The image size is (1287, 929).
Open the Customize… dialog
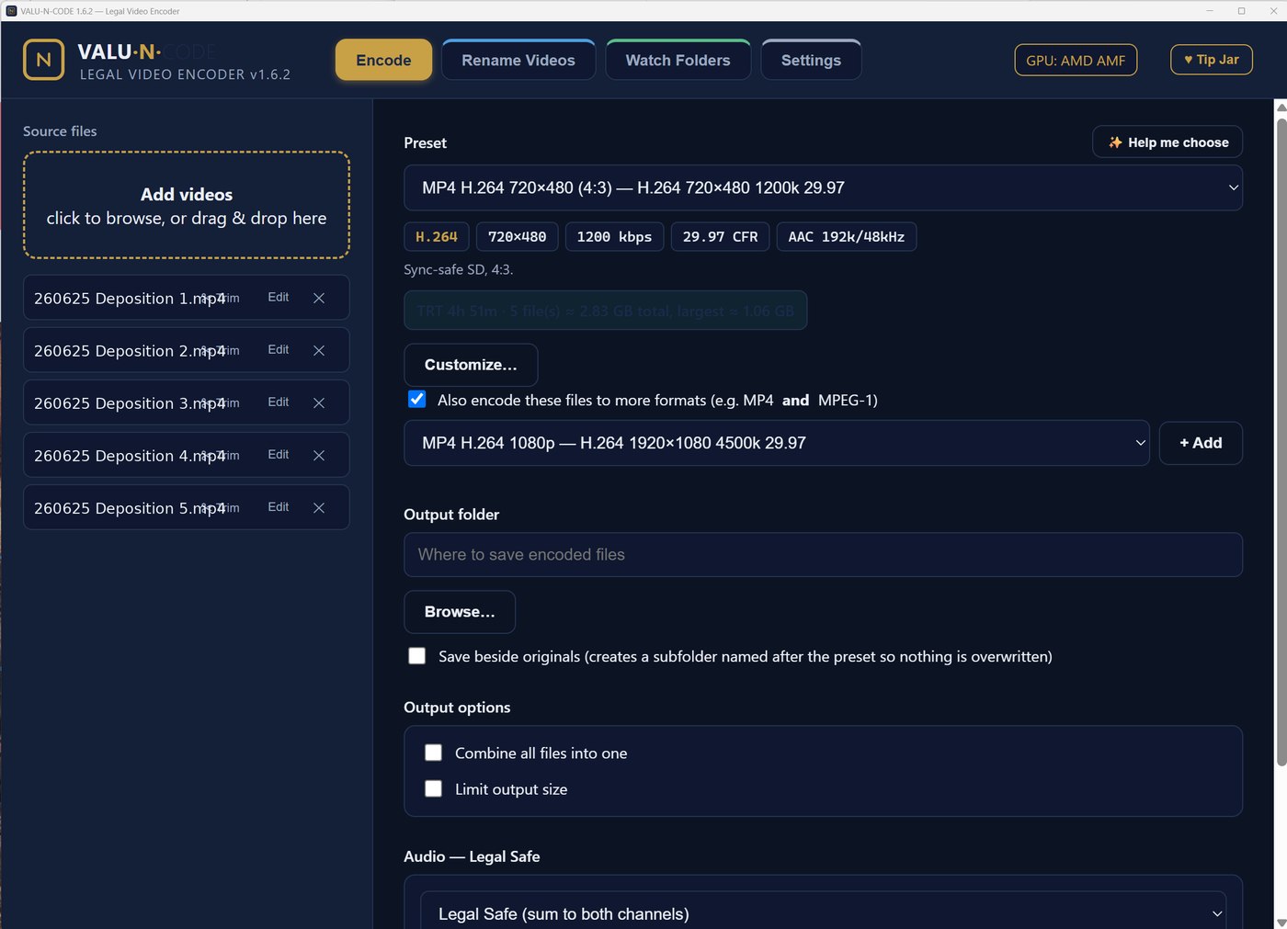point(471,365)
